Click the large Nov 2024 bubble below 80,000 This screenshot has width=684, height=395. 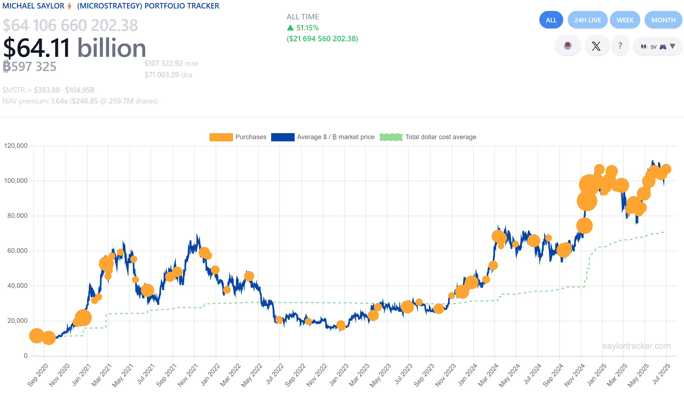(584, 226)
